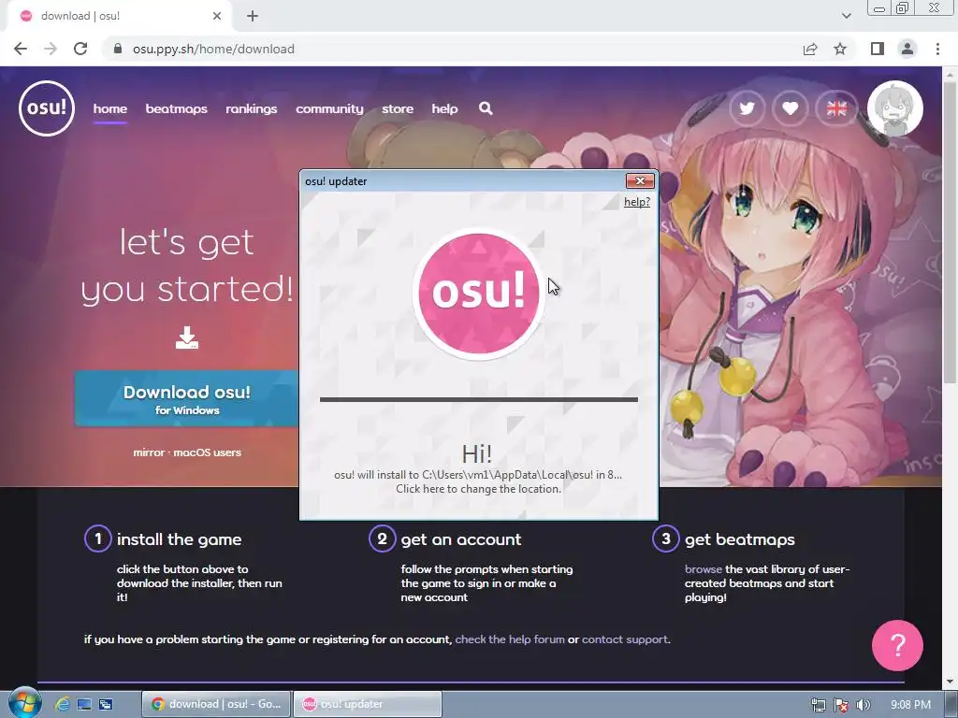Viewport: 958px width, 718px height.
Task: Open rankings nav menu
Action: [251, 108]
